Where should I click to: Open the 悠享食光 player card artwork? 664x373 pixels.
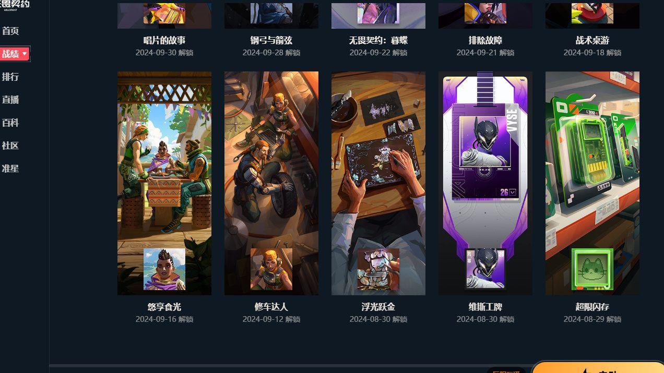click(x=164, y=183)
